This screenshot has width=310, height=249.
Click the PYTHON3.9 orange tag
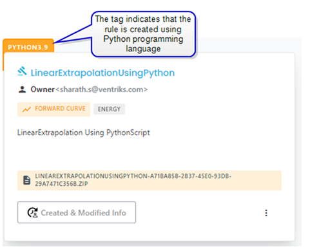pos(28,47)
